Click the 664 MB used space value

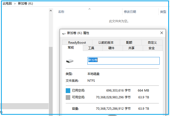[x=143, y=91]
